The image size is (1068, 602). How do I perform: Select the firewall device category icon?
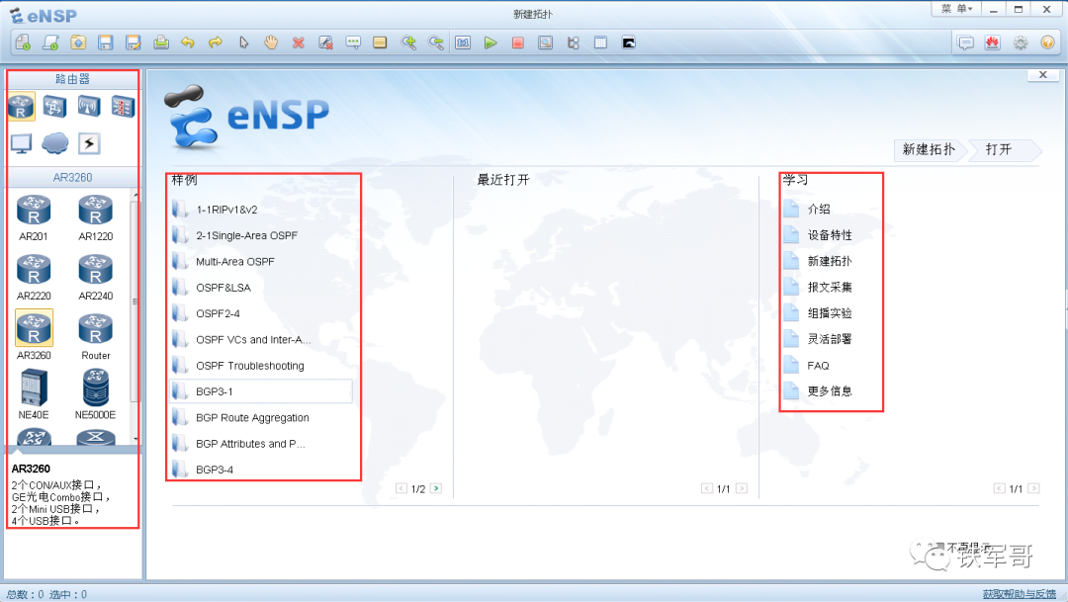121,106
